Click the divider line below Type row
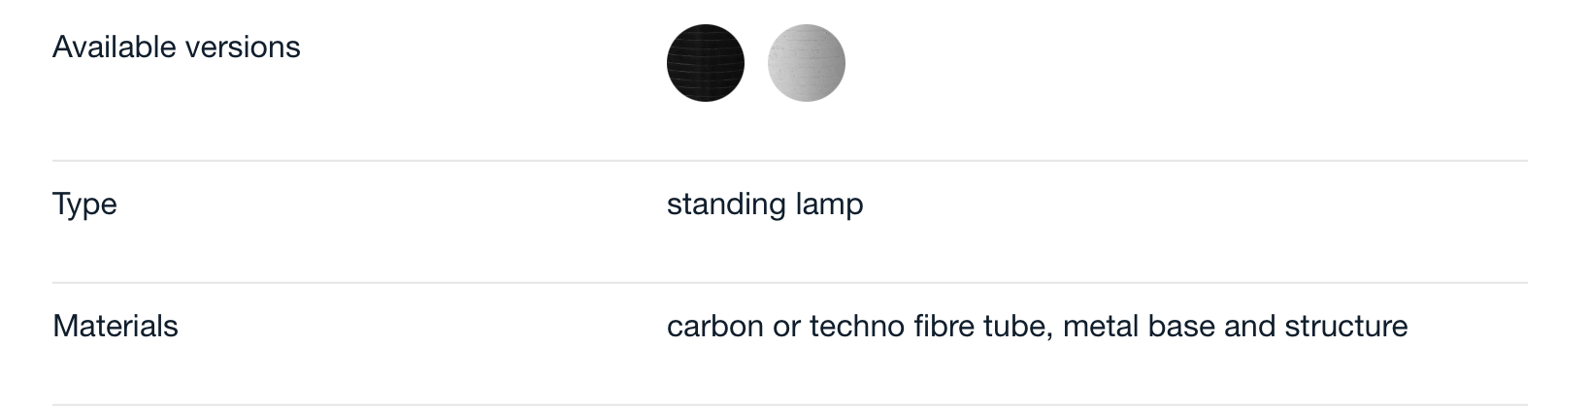This screenshot has height=409, width=1590. point(790,283)
